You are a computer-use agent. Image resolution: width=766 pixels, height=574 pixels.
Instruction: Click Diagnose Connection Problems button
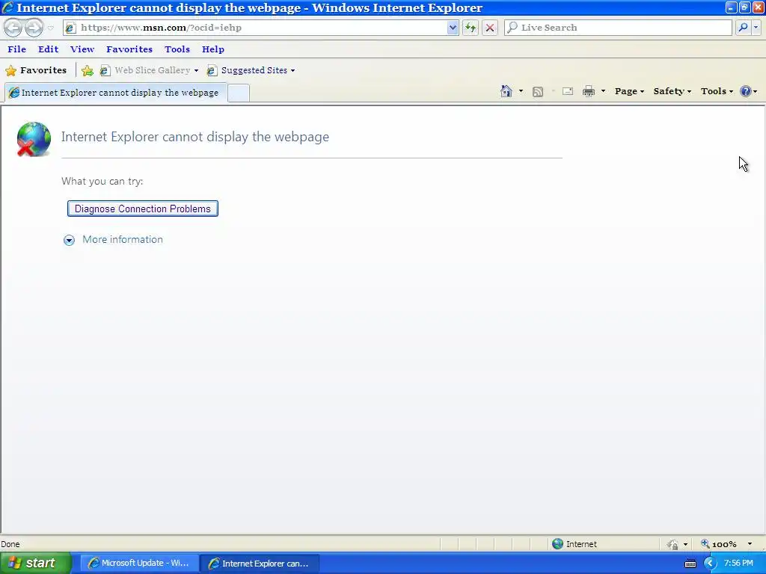[x=143, y=209]
